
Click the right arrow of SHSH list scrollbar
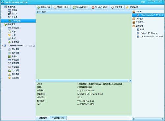(x=130, y=80)
